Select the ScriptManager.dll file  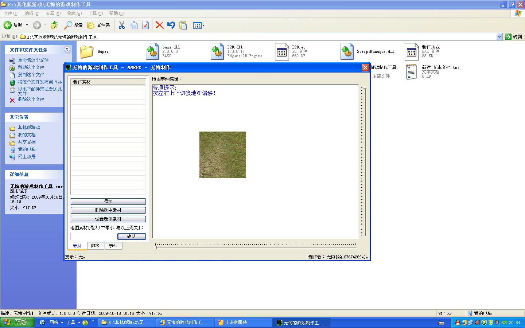[x=367, y=51]
